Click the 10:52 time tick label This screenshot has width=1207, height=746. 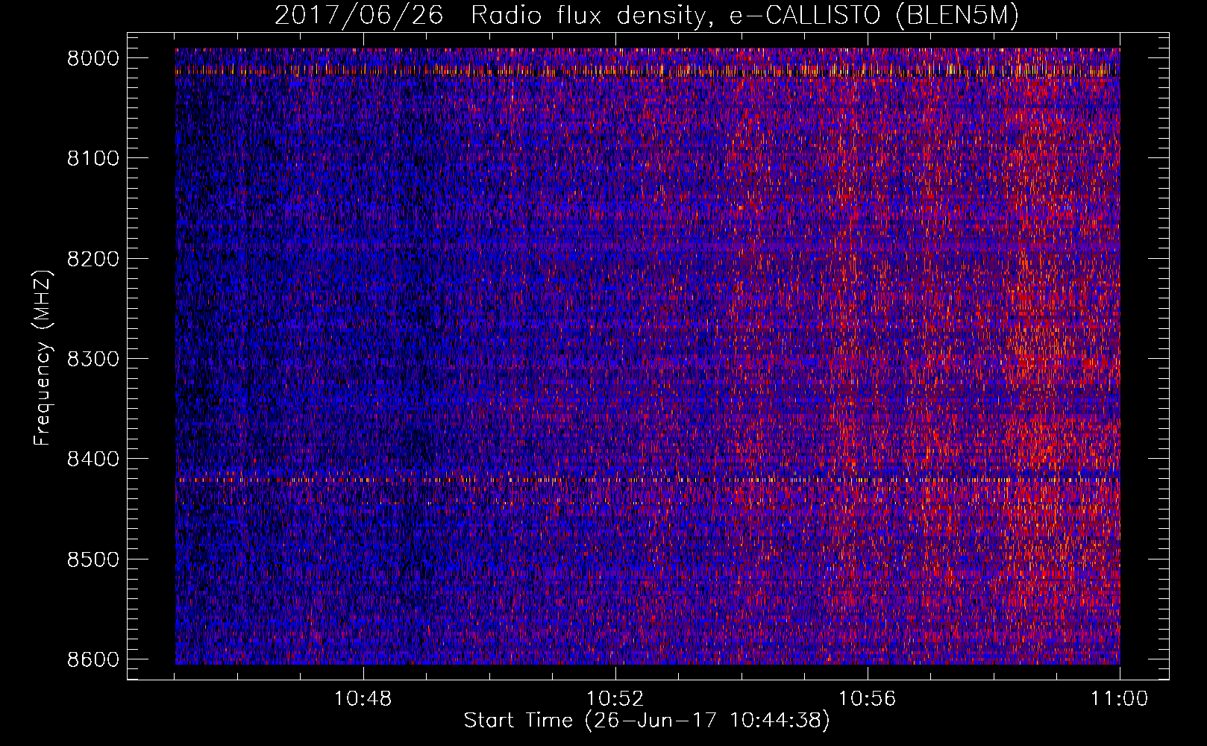click(x=615, y=699)
